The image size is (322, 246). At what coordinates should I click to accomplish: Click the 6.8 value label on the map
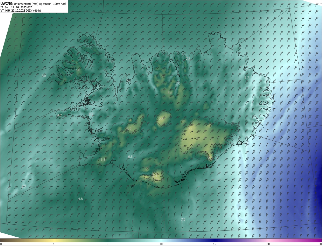(x=130, y=156)
